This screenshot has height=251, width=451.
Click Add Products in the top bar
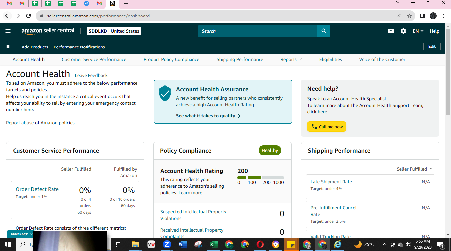(x=35, y=47)
